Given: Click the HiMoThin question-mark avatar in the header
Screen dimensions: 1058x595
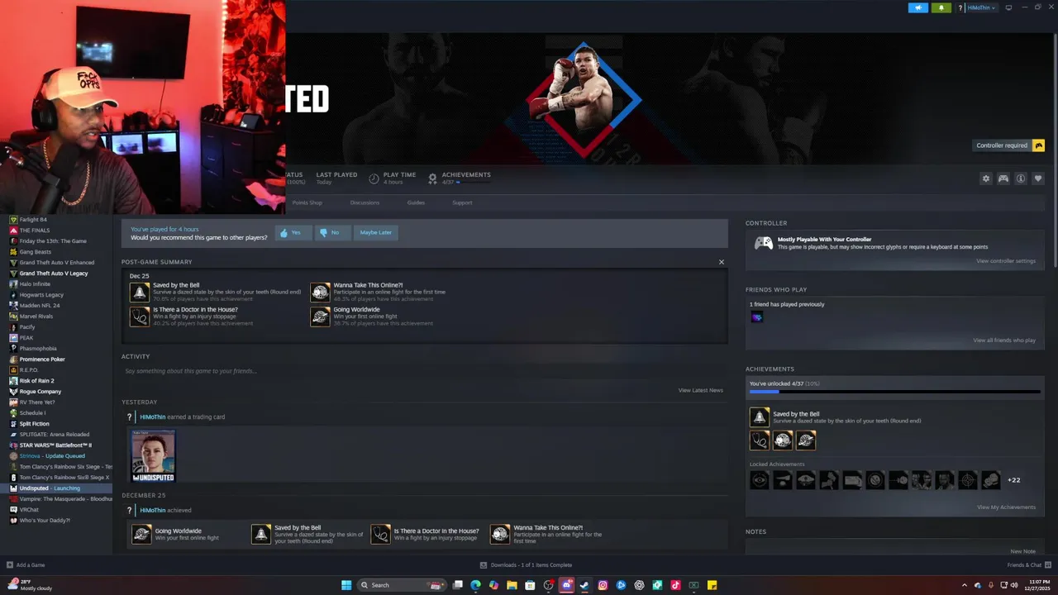Looking at the screenshot, I should click(x=960, y=7).
